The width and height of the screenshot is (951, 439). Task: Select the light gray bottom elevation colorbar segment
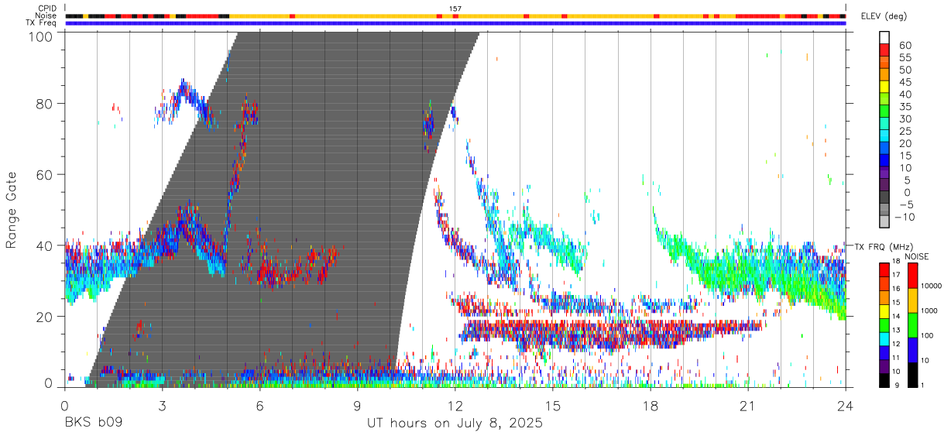(884, 221)
